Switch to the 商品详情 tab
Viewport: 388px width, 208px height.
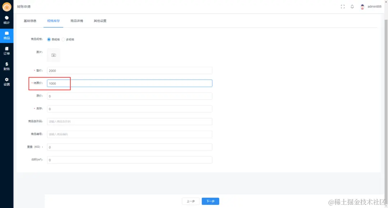click(x=77, y=21)
